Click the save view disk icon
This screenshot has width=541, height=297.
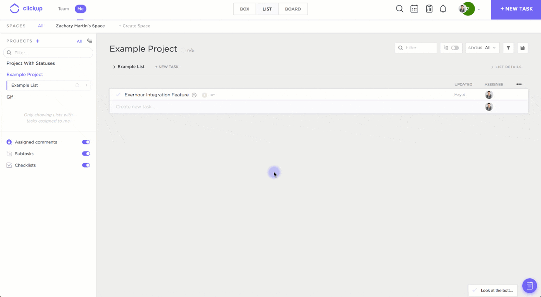point(523,48)
